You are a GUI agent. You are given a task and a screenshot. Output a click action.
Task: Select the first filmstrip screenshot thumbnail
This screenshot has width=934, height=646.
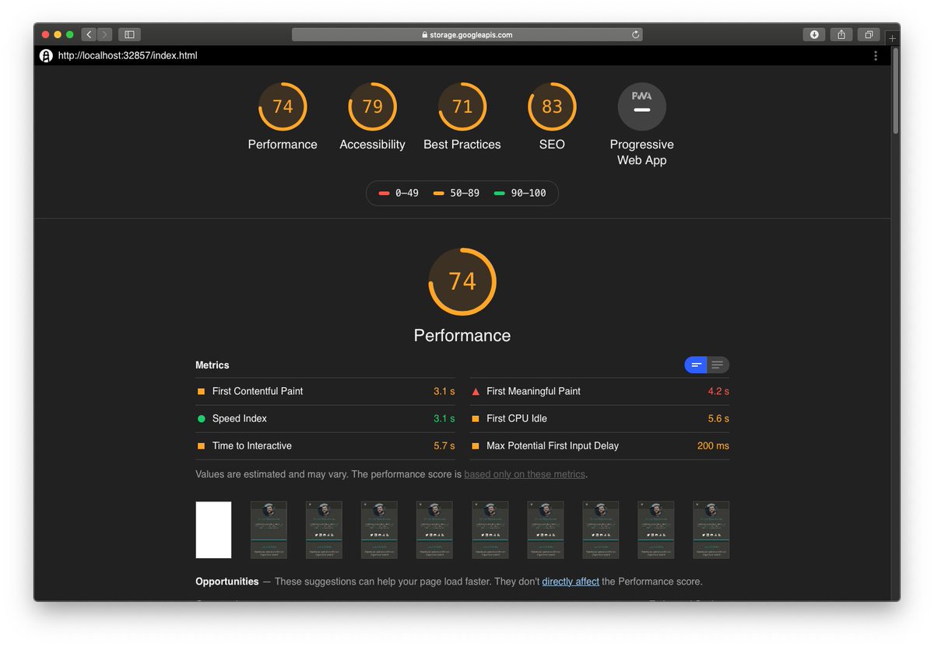(213, 529)
